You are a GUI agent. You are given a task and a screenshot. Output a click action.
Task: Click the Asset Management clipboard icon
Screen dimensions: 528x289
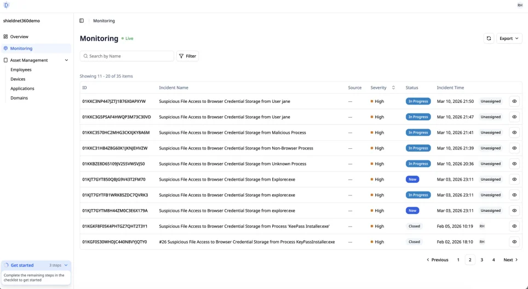(x=5, y=60)
